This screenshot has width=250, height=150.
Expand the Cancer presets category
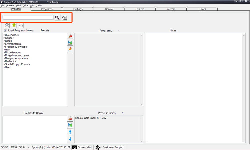click(9, 38)
